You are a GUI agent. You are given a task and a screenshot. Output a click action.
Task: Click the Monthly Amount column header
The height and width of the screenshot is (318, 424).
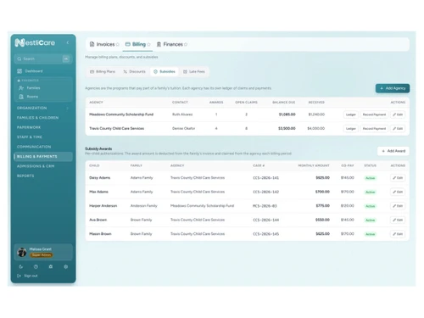pos(314,165)
